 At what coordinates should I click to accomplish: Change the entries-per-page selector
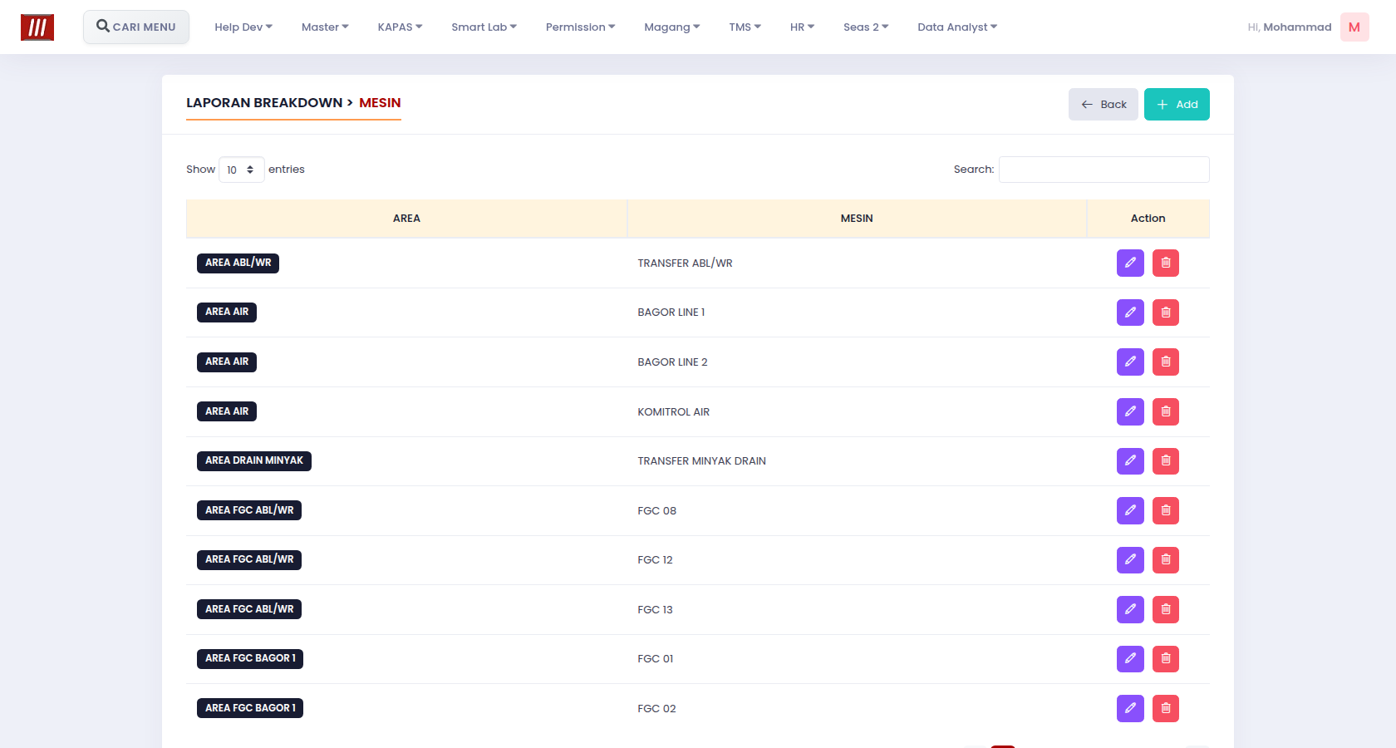coord(242,170)
